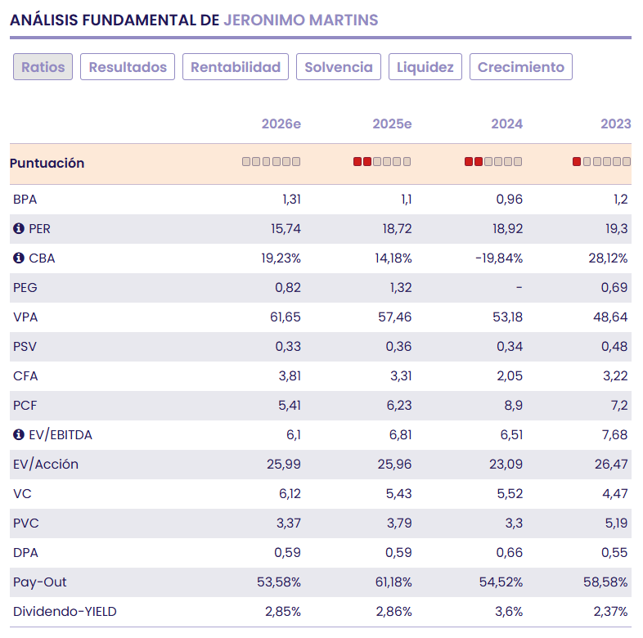Viewport: 643px width, 638px height.
Task: Click the 2025e column header
Action: (392, 124)
